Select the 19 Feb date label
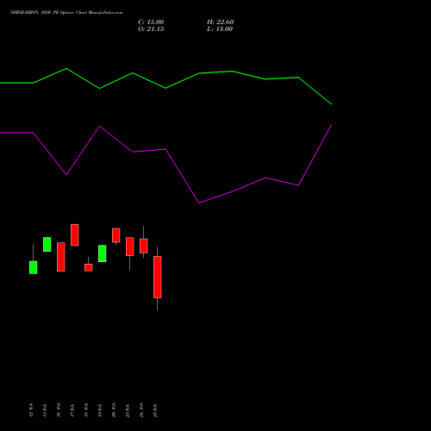This screenshot has height=431, width=431. point(100,410)
